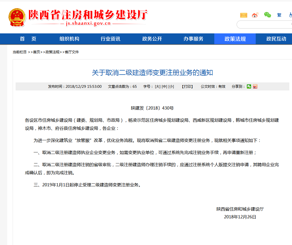Set font size to large [大]
292x245 pixels.
click(x=158, y=86)
